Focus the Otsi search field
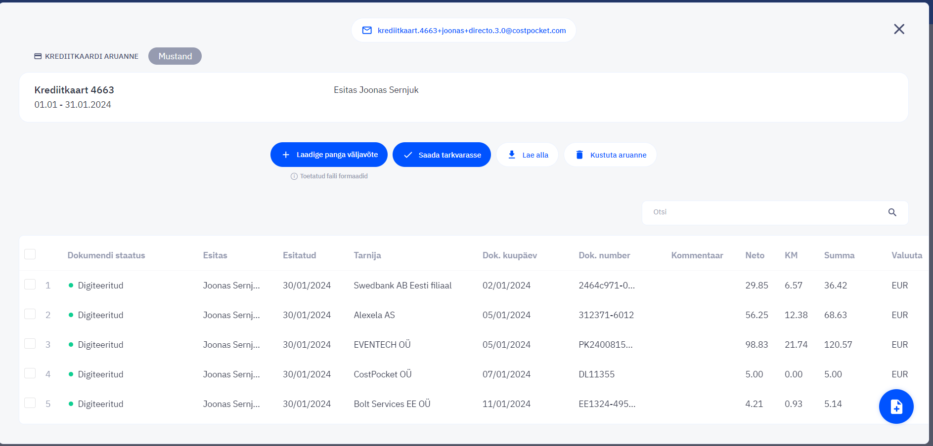 tap(775, 212)
